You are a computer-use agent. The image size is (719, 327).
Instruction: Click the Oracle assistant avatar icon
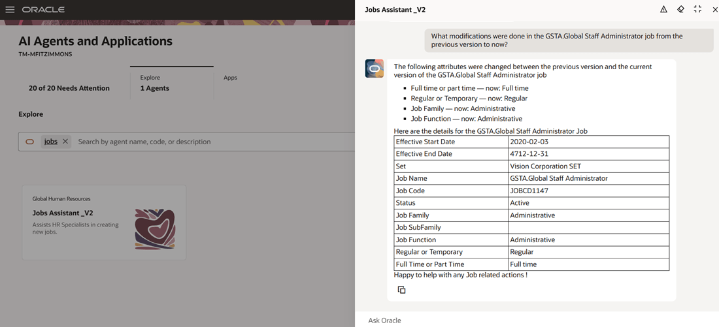pos(374,69)
